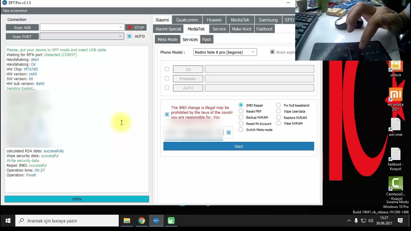
Task: Click the microphone tray icon
Action: [356, 221]
